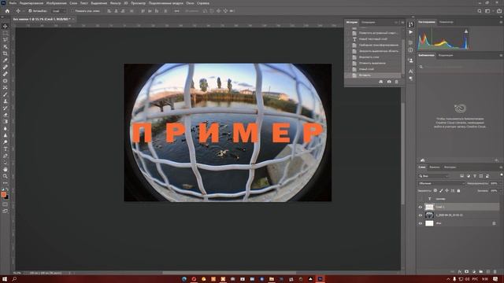Select the Rectangular Marquee tool
The height and width of the screenshot is (283, 504).
pyautogui.click(x=6, y=33)
